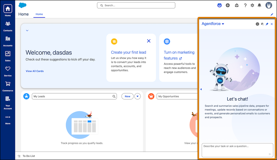277x160 pixels.
Task: Show more navigation items via More
Action: coord(8,120)
